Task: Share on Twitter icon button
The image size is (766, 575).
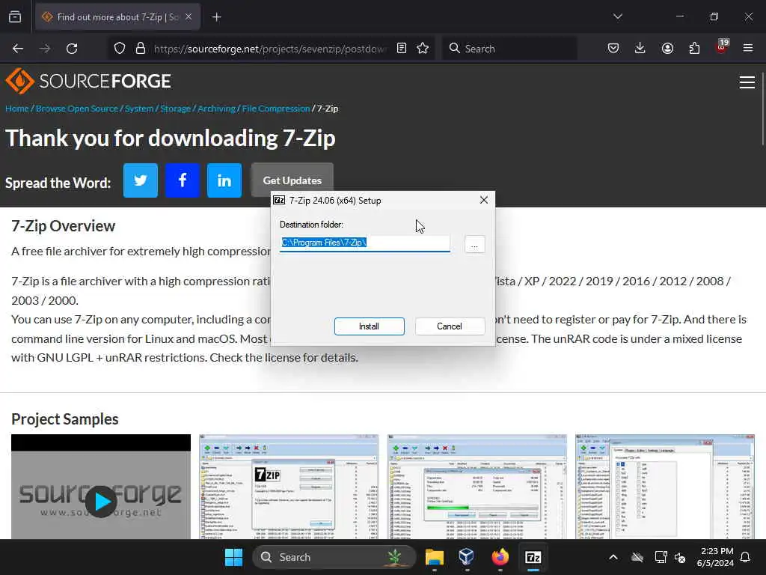Action: (141, 180)
